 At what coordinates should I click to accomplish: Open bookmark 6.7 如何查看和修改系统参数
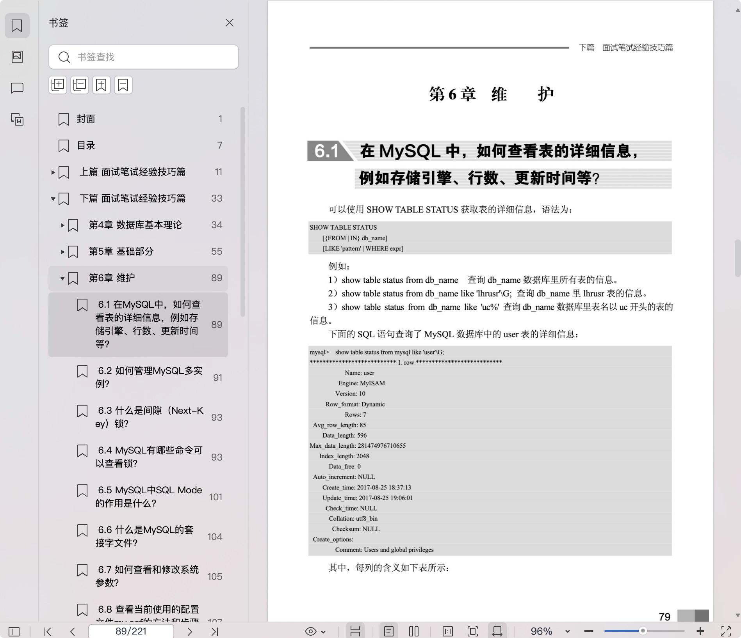(x=138, y=576)
